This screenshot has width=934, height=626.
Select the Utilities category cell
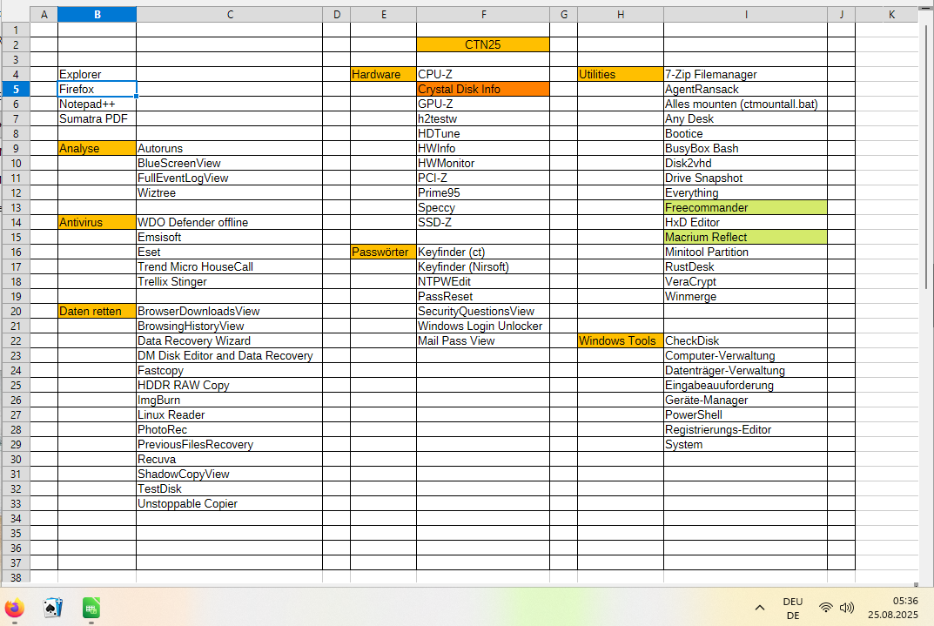pos(621,75)
